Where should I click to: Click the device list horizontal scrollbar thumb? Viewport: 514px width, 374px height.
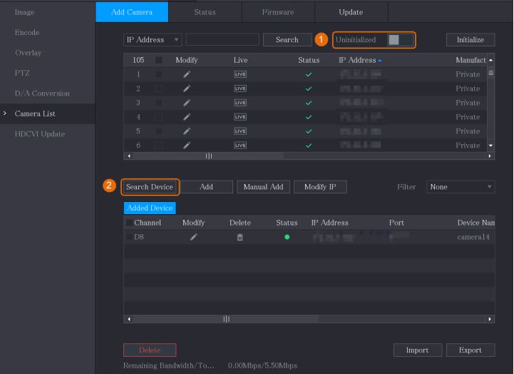[209, 156]
